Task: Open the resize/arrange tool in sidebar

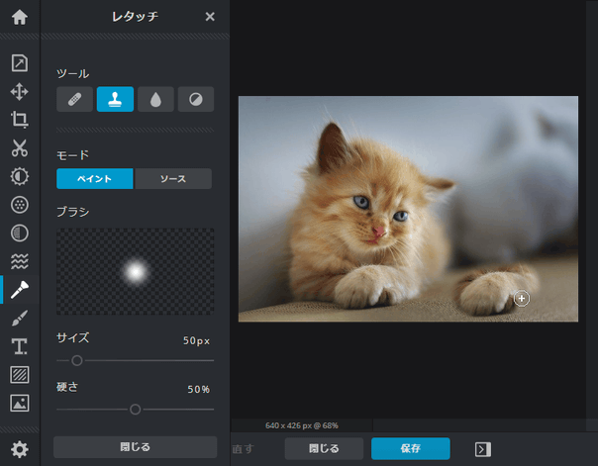Action: [x=20, y=63]
